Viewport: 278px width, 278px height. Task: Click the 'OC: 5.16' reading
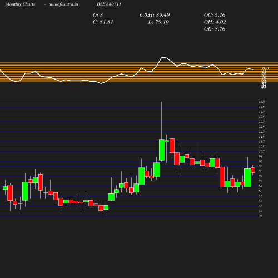click(x=215, y=15)
